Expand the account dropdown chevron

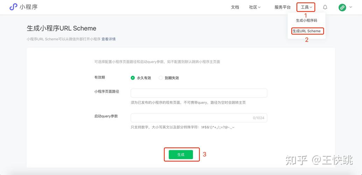pos(351,7)
